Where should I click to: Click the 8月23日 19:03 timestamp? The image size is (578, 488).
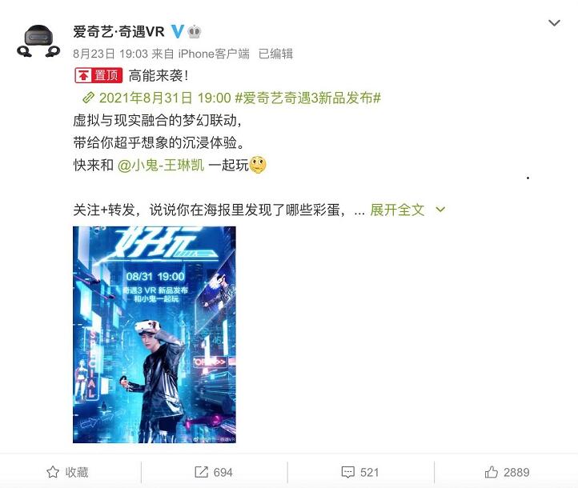coord(110,54)
